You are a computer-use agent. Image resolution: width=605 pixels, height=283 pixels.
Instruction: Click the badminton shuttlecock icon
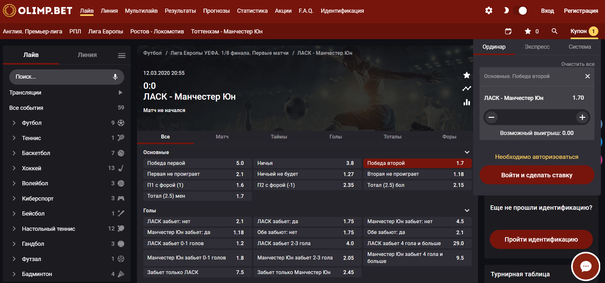coord(121,274)
